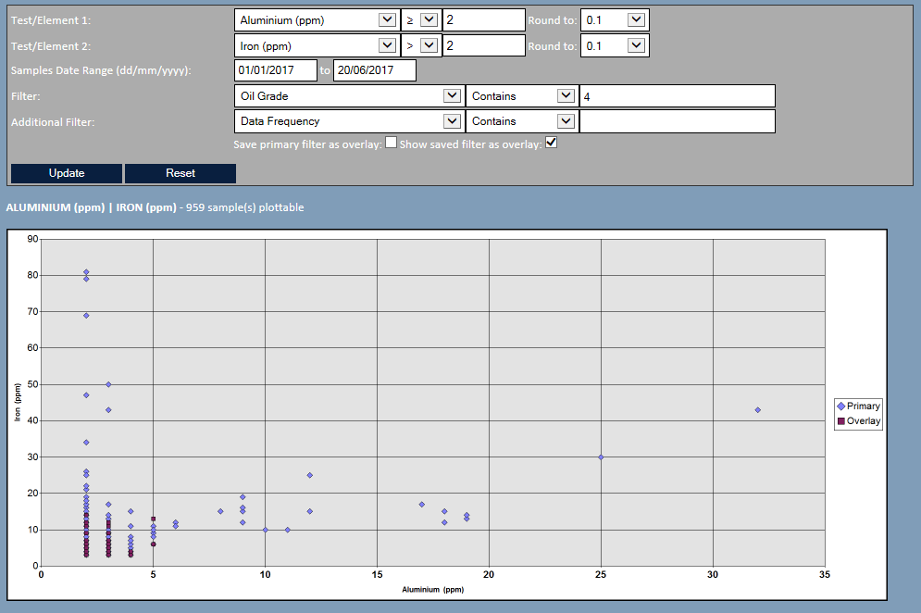
Task: Open the Test/Element 1 operator dropdown
Action: 421,20
